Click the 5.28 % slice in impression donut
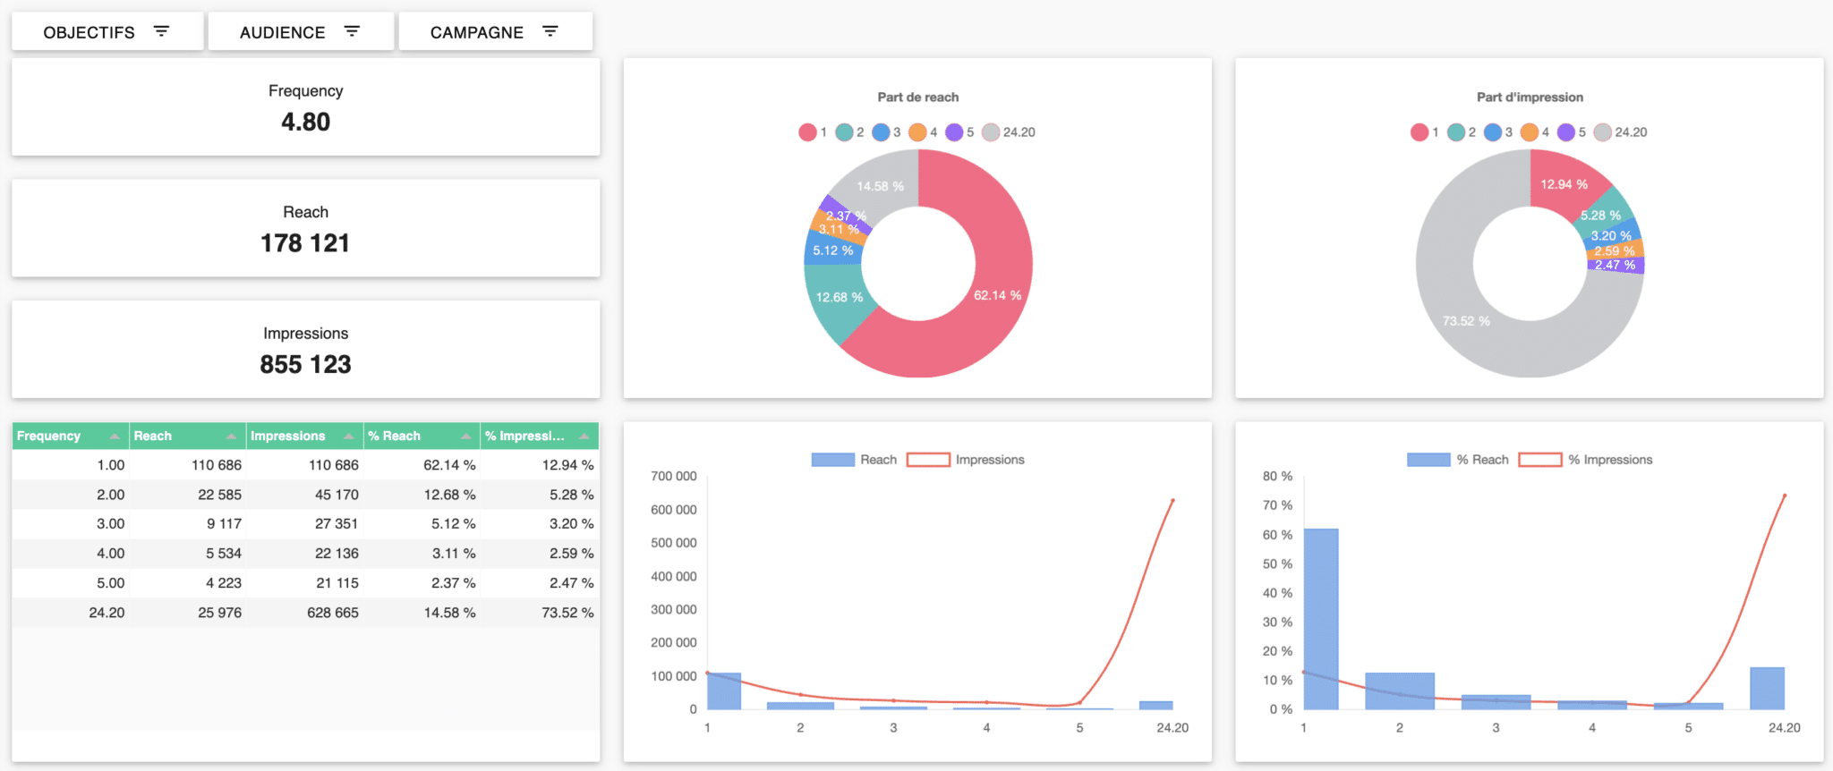The width and height of the screenshot is (1833, 771). click(x=1600, y=216)
